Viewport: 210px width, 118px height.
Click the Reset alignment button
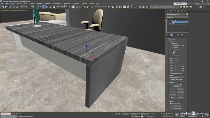tap(173, 98)
